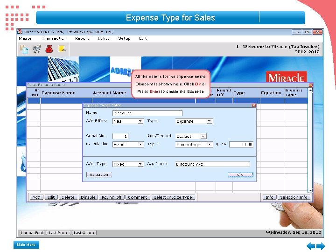Click the Last Column status button

click(84, 233)
